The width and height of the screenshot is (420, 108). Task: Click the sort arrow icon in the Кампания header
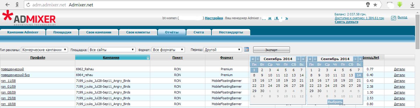[148, 58]
